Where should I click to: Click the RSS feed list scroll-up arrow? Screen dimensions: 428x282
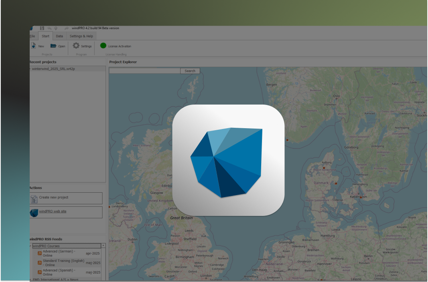103,246
